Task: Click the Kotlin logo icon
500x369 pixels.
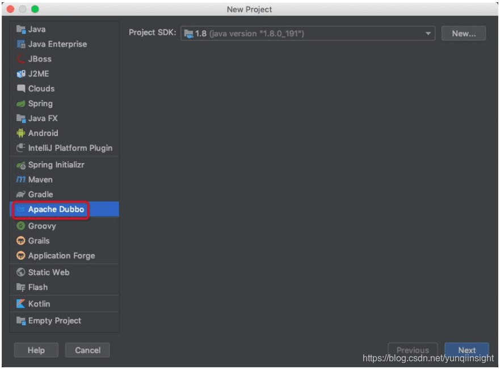Action: [21, 304]
